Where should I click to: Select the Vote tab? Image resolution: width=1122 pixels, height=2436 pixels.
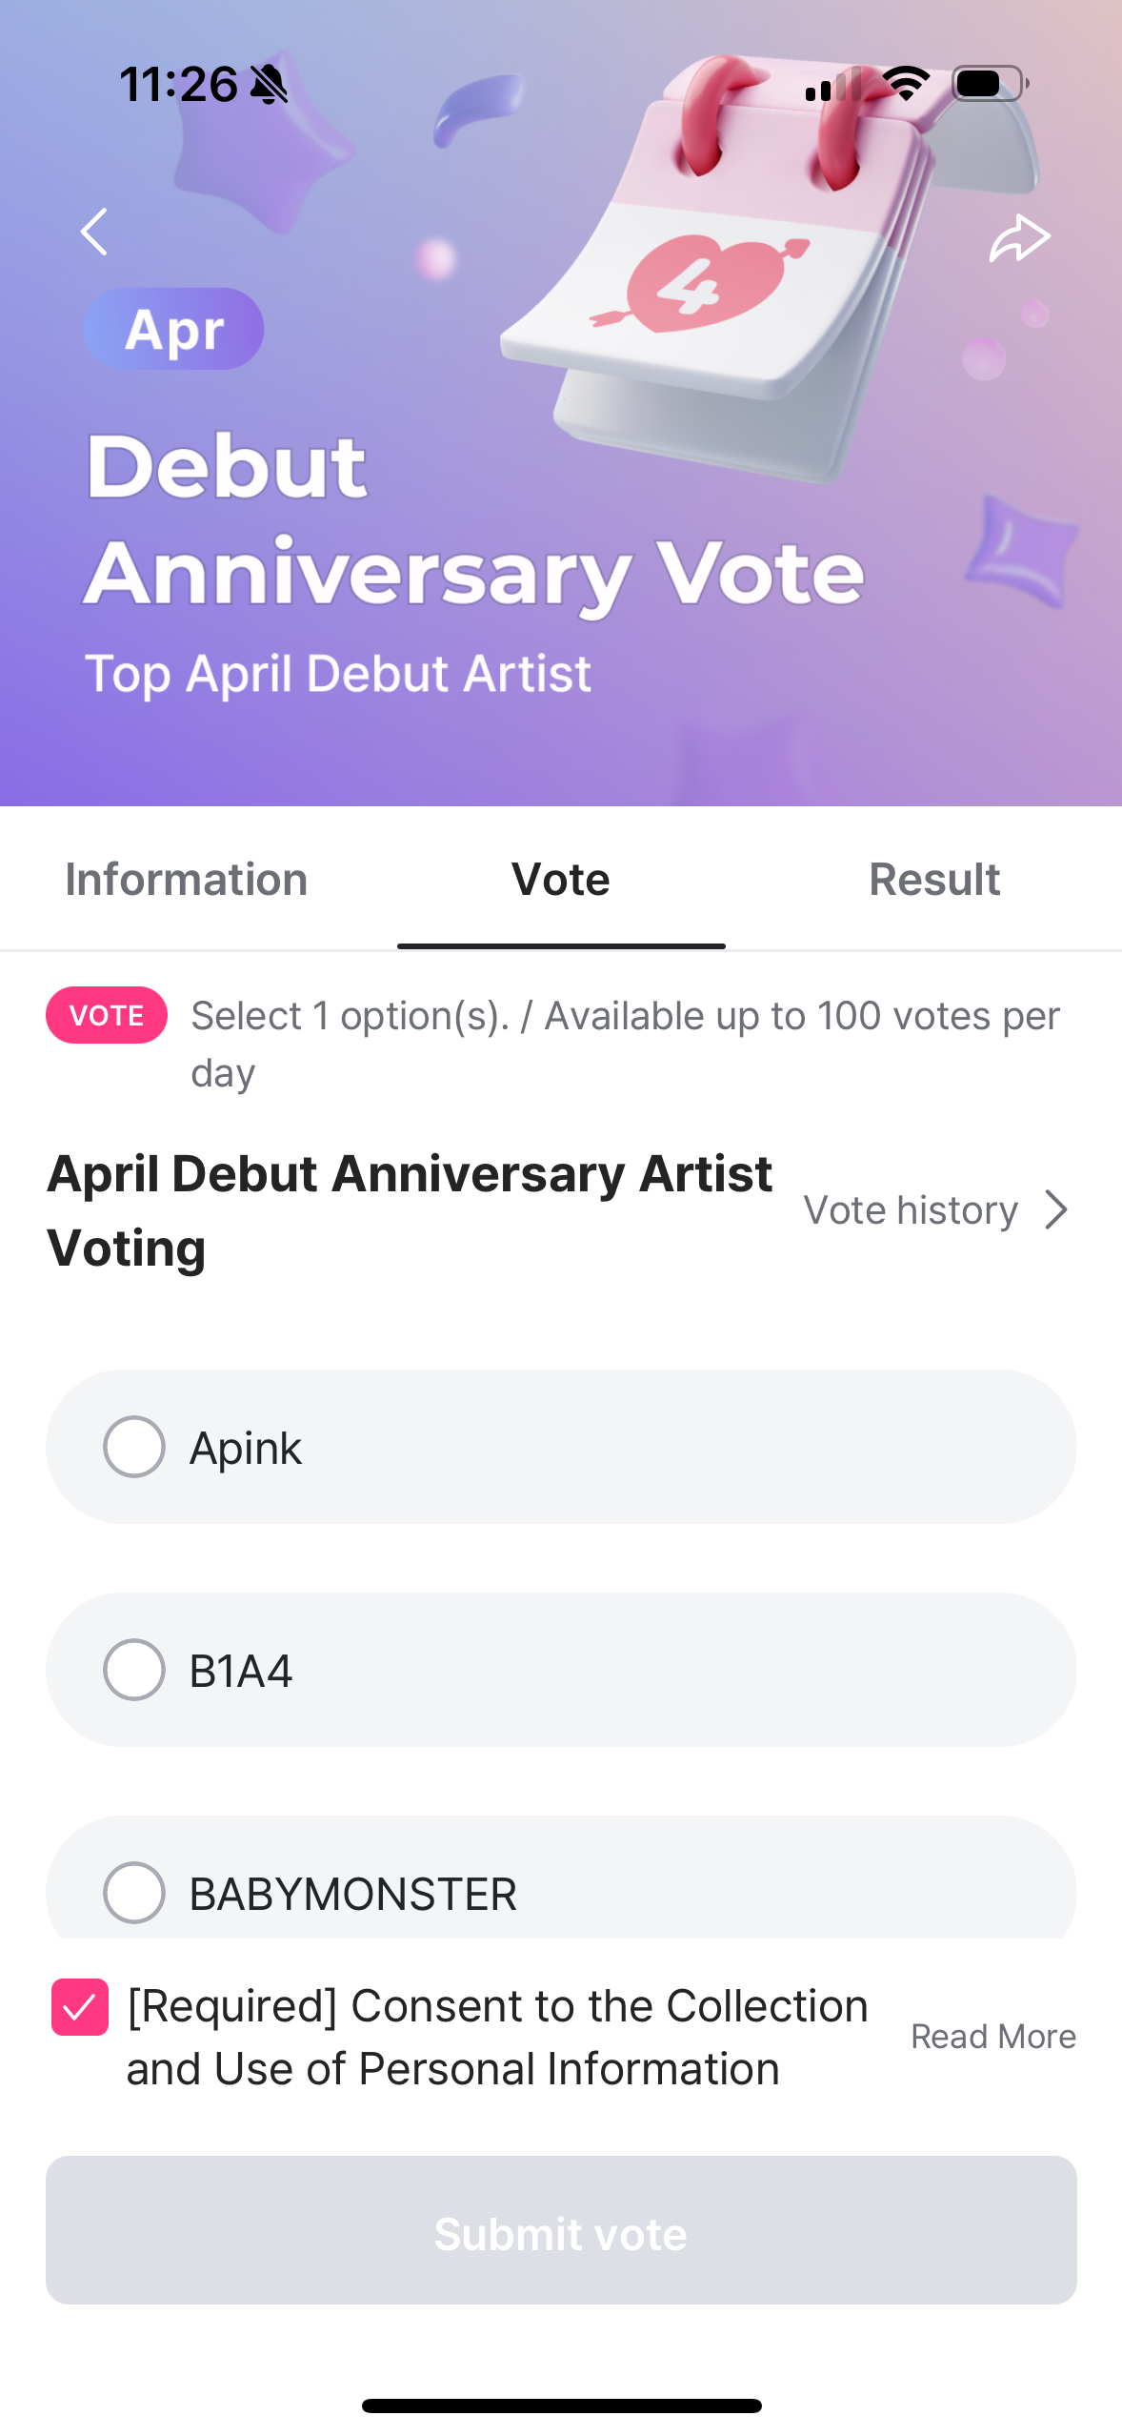click(x=561, y=879)
